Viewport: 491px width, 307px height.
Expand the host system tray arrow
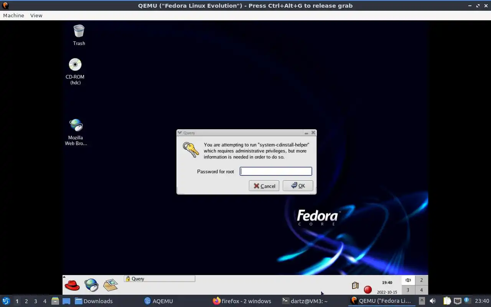tap(422, 301)
